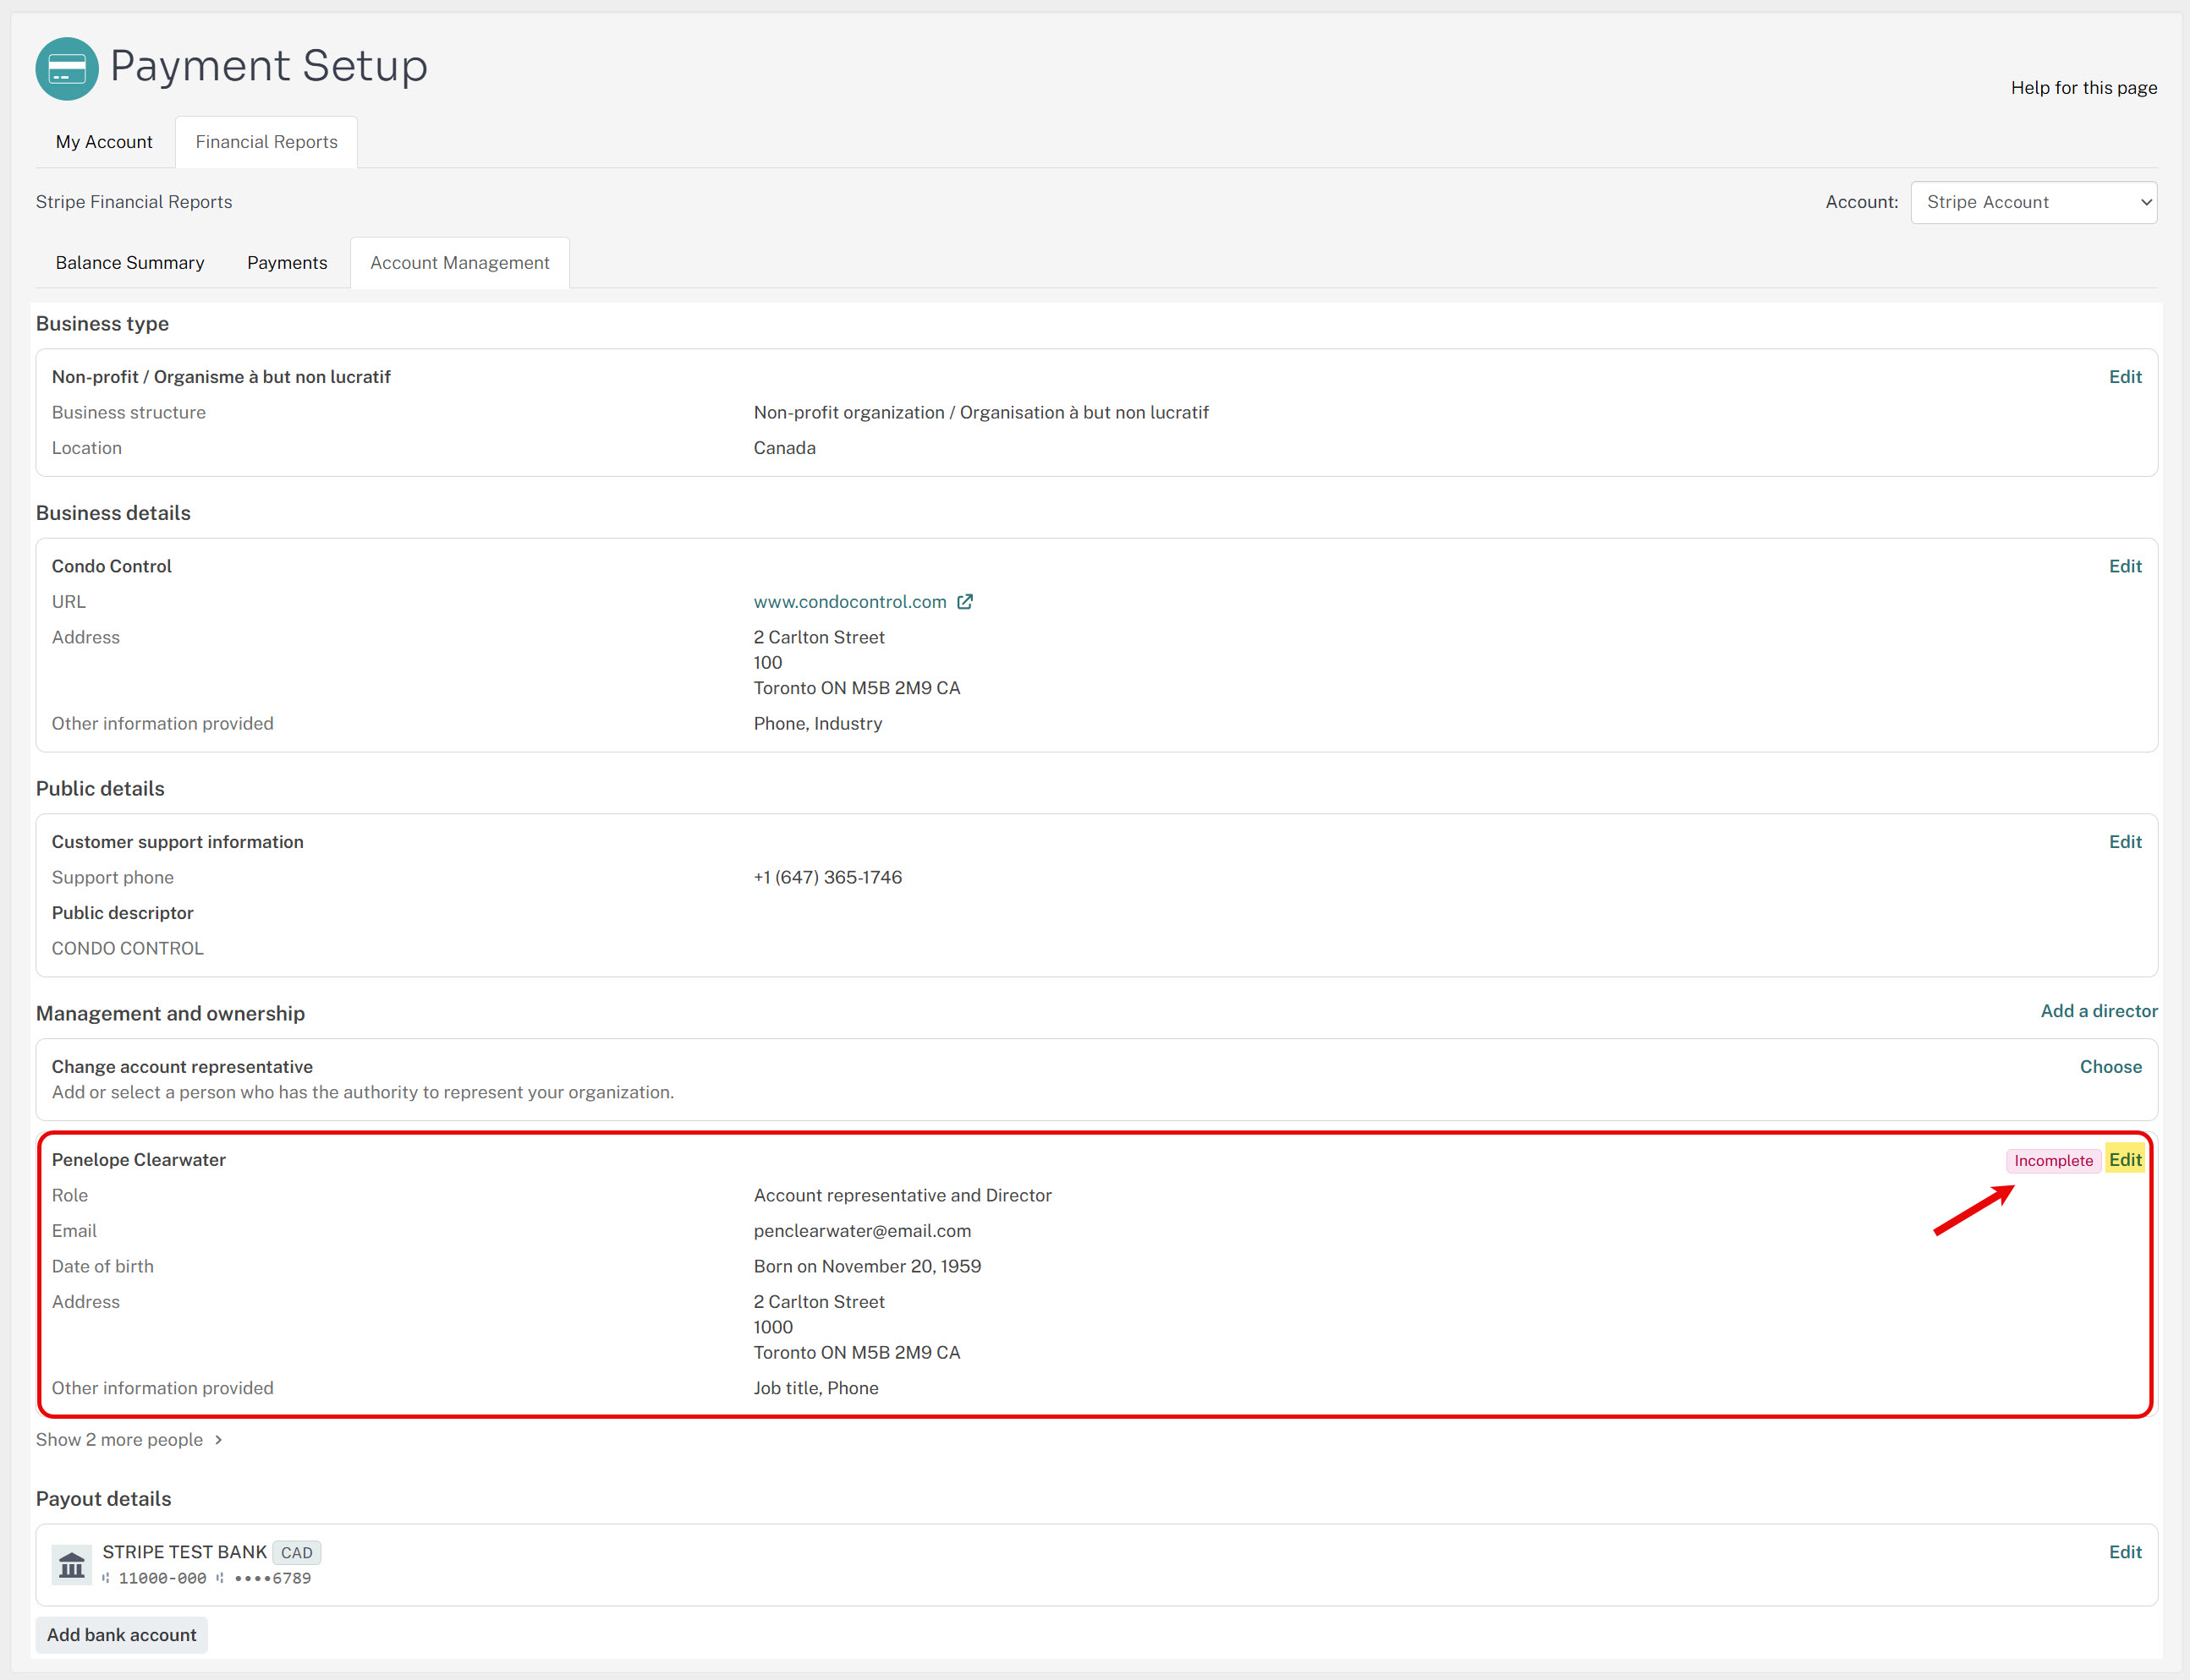Open the Balance Summary tab
The image size is (2190, 1680).
pos(130,263)
